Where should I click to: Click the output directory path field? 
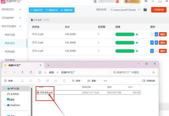pos(123,10)
